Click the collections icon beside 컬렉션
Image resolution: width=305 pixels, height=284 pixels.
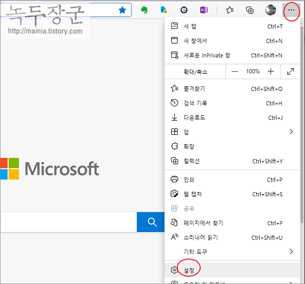[175, 161]
